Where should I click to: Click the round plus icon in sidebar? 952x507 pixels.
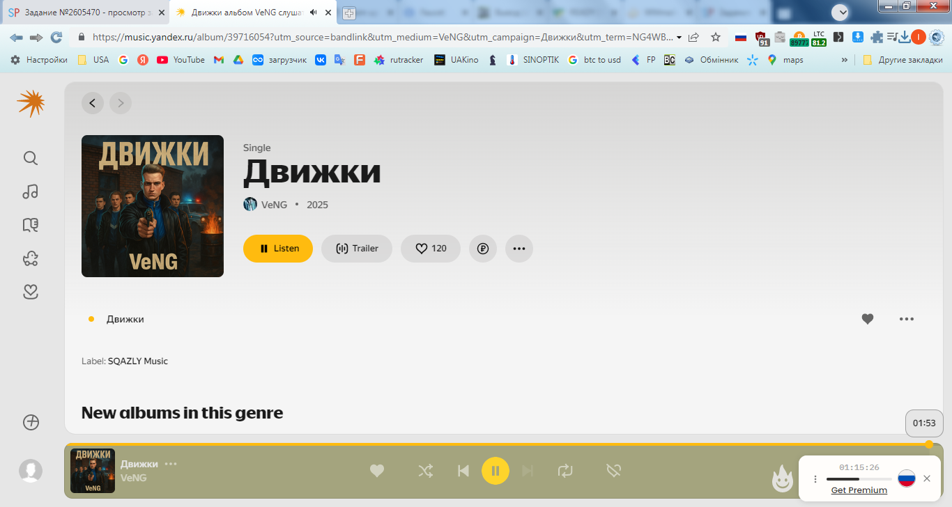click(31, 423)
